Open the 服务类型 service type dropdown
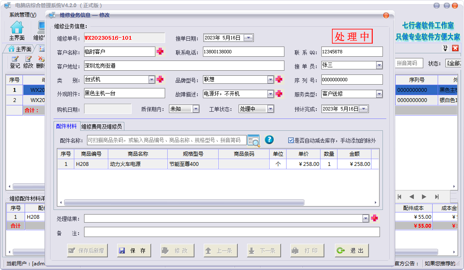464x270 pixels. pyautogui.click(x=379, y=94)
